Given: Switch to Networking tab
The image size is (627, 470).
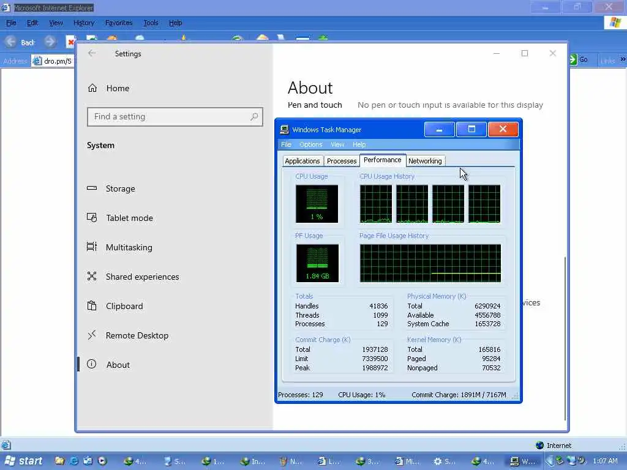Looking at the screenshot, I should tap(425, 161).
